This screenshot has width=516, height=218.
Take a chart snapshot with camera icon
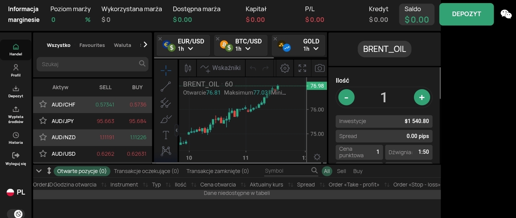point(320,68)
